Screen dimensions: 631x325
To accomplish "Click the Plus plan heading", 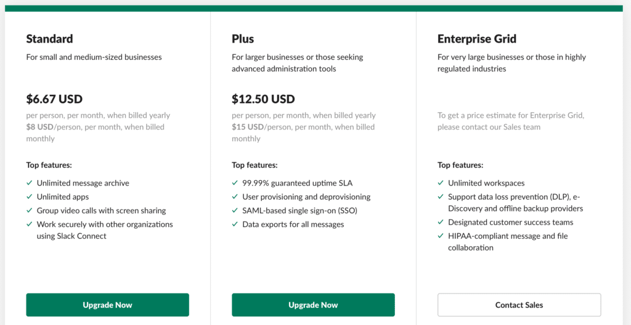I will pyautogui.click(x=243, y=39).
